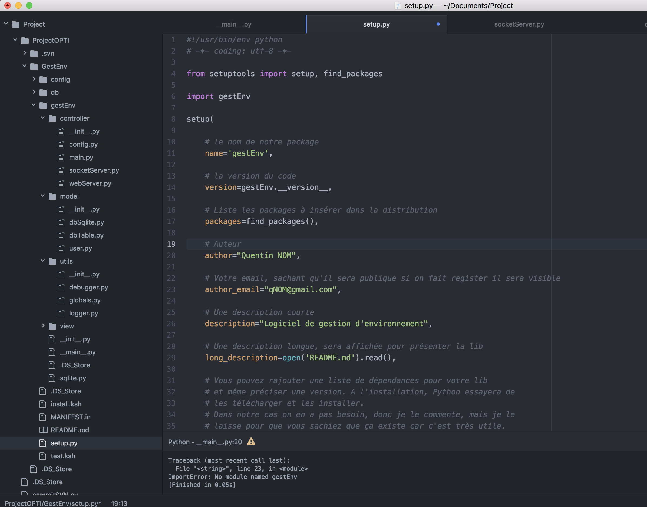
Task: Open config.py in controller folder
Action: tap(83, 144)
